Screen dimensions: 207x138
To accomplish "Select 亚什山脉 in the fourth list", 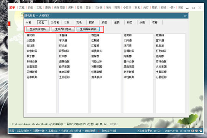I will [x=129, y=61].
